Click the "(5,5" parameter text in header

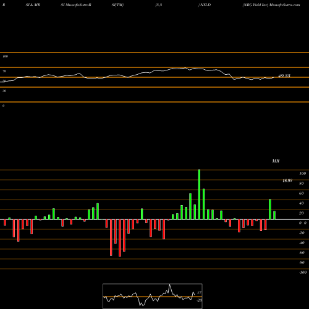(159, 5)
